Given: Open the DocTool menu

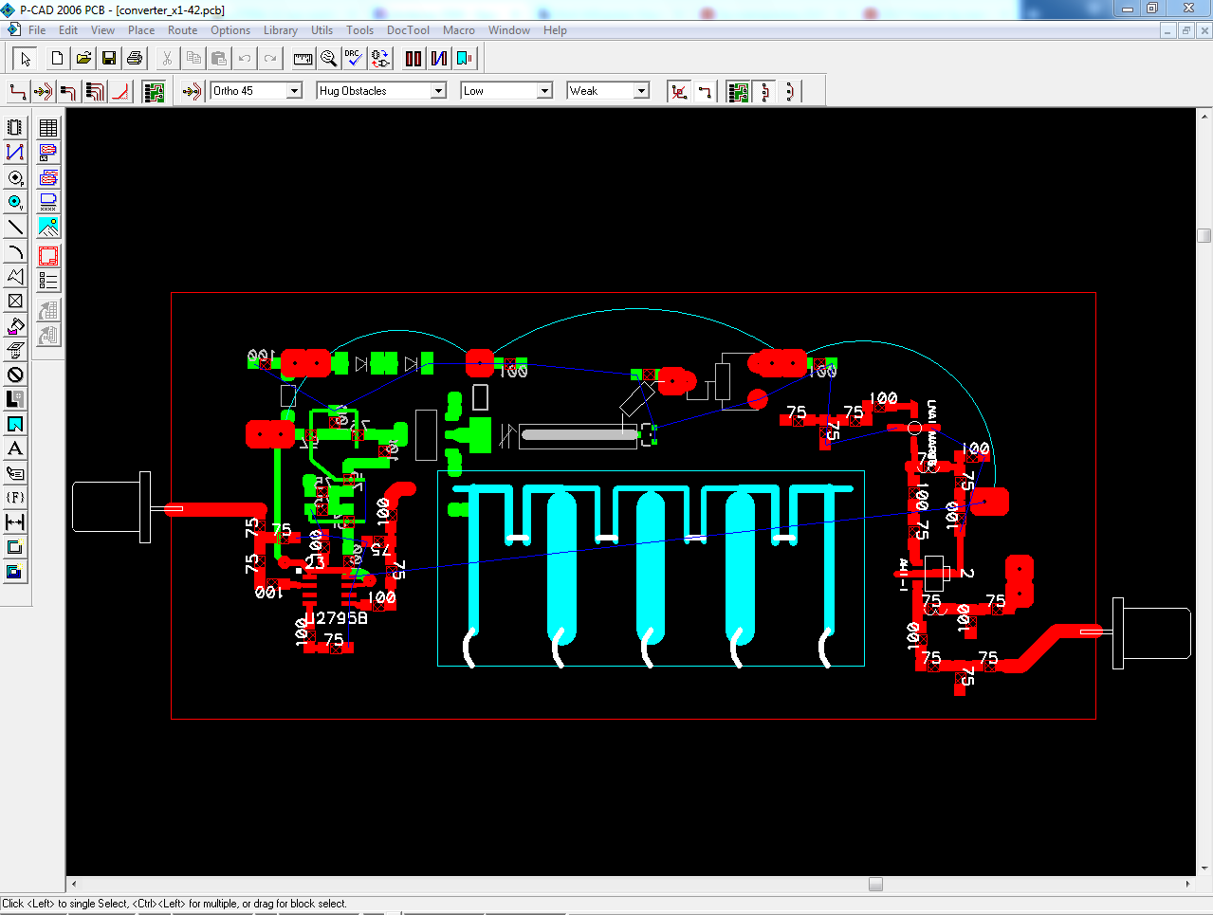Looking at the screenshot, I should (408, 30).
